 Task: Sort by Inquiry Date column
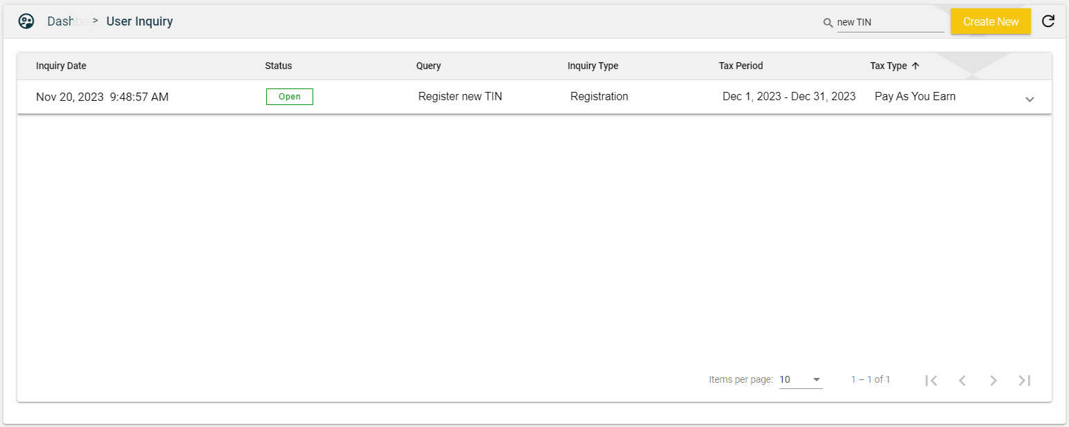[61, 66]
